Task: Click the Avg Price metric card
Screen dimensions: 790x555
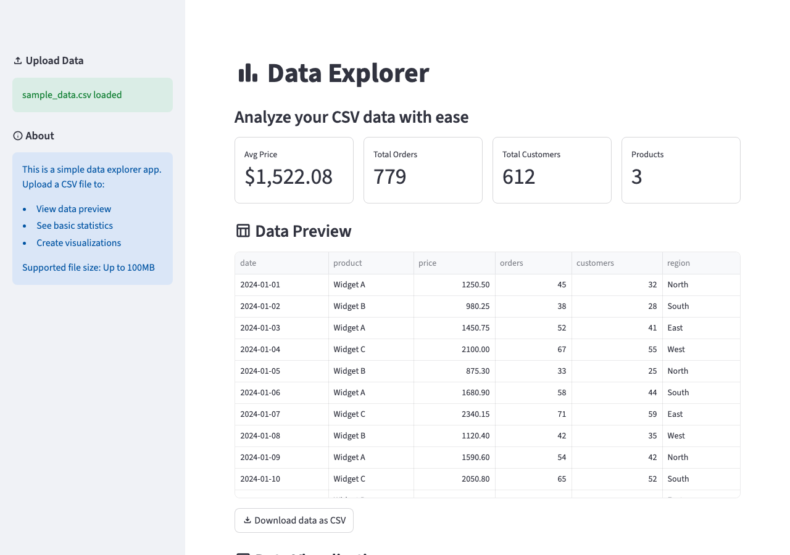Action: (294, 170)
